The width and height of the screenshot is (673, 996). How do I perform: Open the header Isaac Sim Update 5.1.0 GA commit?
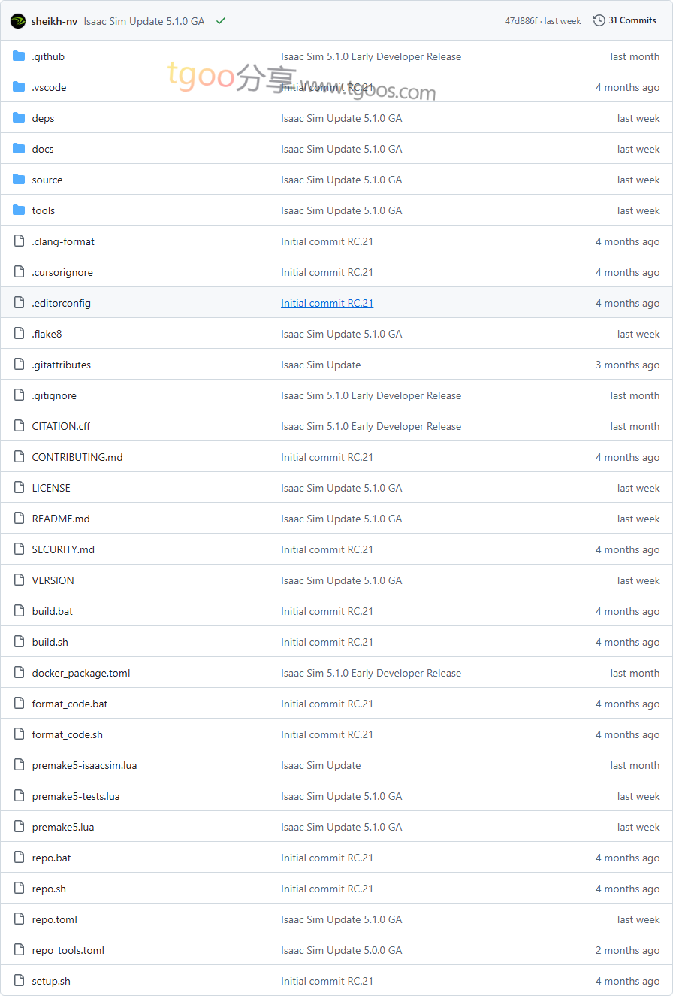click(144, 21)
